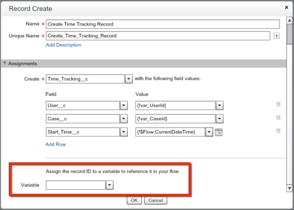Click the Cancel button
Screen dimensions: 294x210
click(156, 200)
